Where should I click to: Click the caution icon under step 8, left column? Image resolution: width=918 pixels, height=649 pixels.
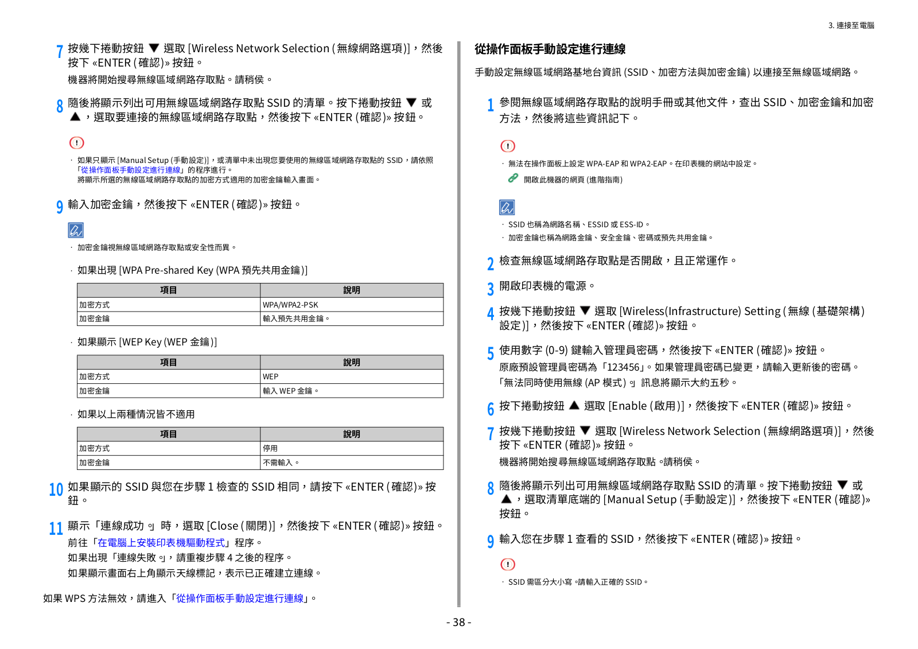point(76,142)
